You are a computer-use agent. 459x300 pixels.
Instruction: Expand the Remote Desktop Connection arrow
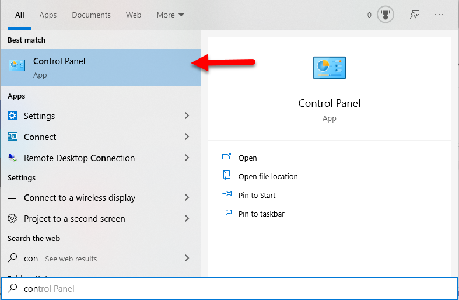[187, 158]
